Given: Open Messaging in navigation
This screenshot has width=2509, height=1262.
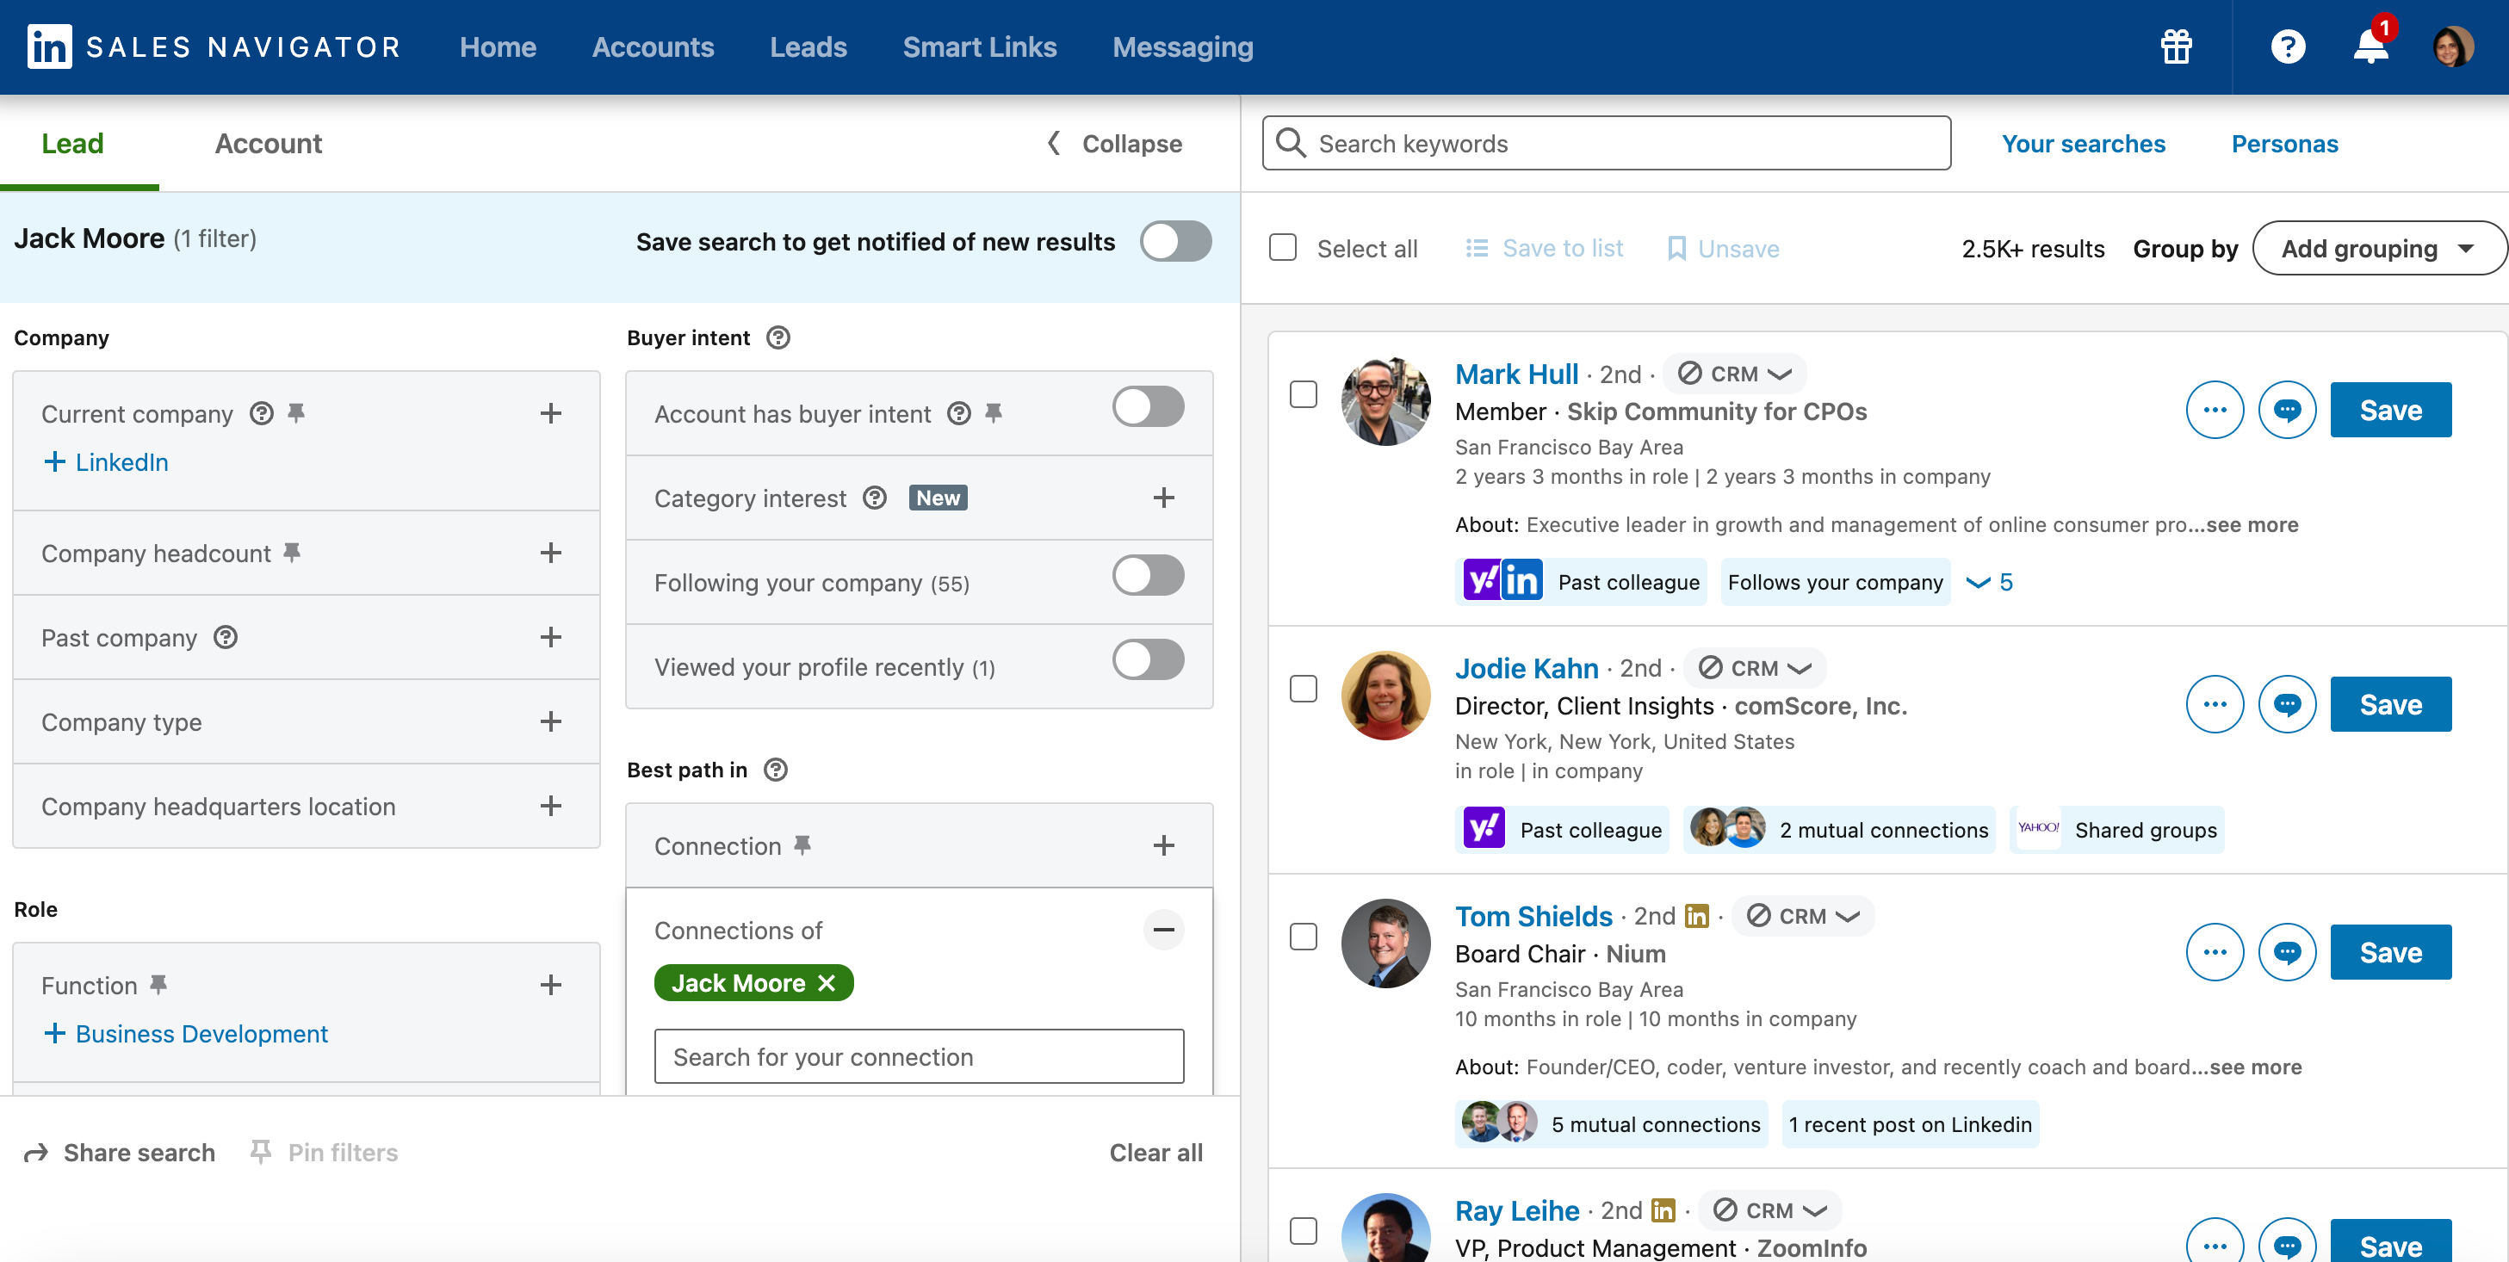Looking at the screenshot, I should pyautogui.click(x=1182, y=46).
